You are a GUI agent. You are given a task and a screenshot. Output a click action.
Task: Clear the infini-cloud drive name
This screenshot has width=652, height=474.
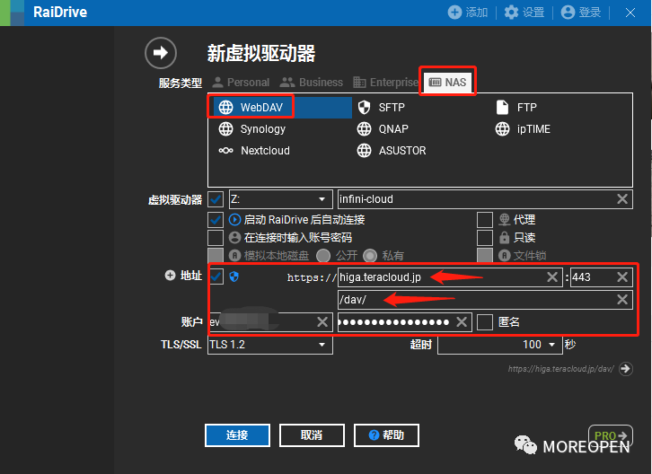tap(622, 198)
